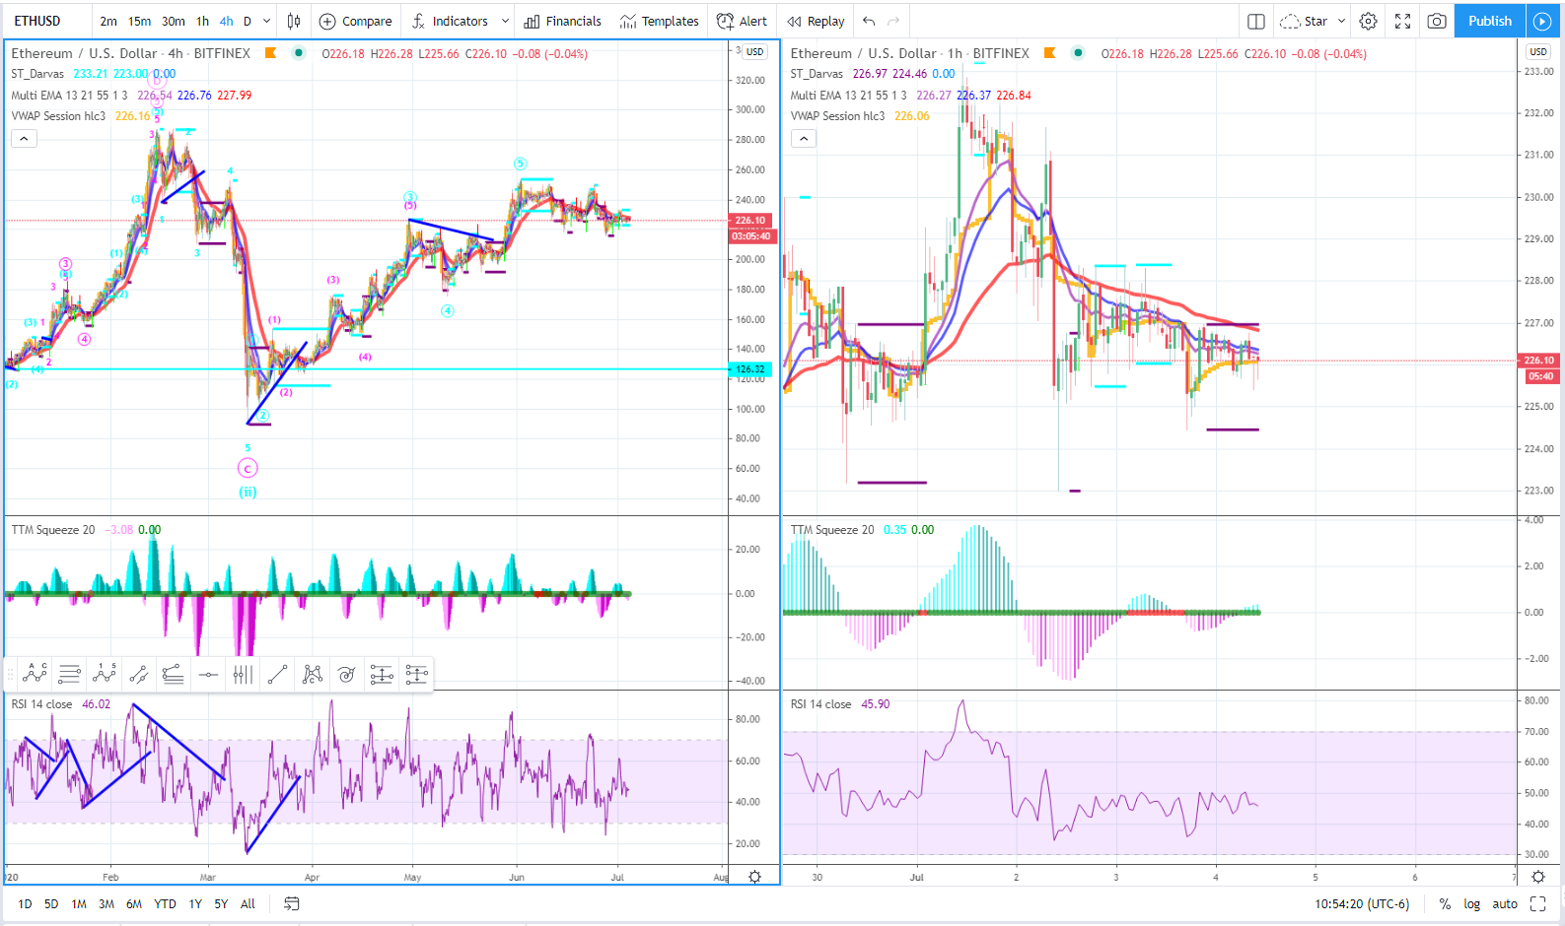
Task: Select the active 4h timeframe
Action: [227, 21]
